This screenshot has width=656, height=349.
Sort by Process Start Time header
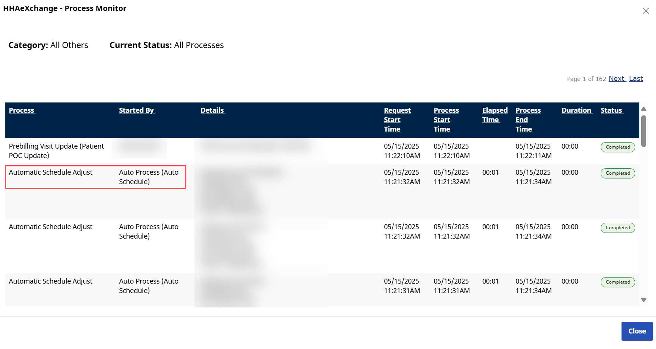point(446,119)
